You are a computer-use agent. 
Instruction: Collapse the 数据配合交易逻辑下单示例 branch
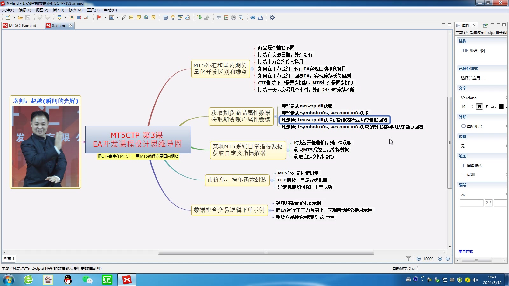pos(270,210)
